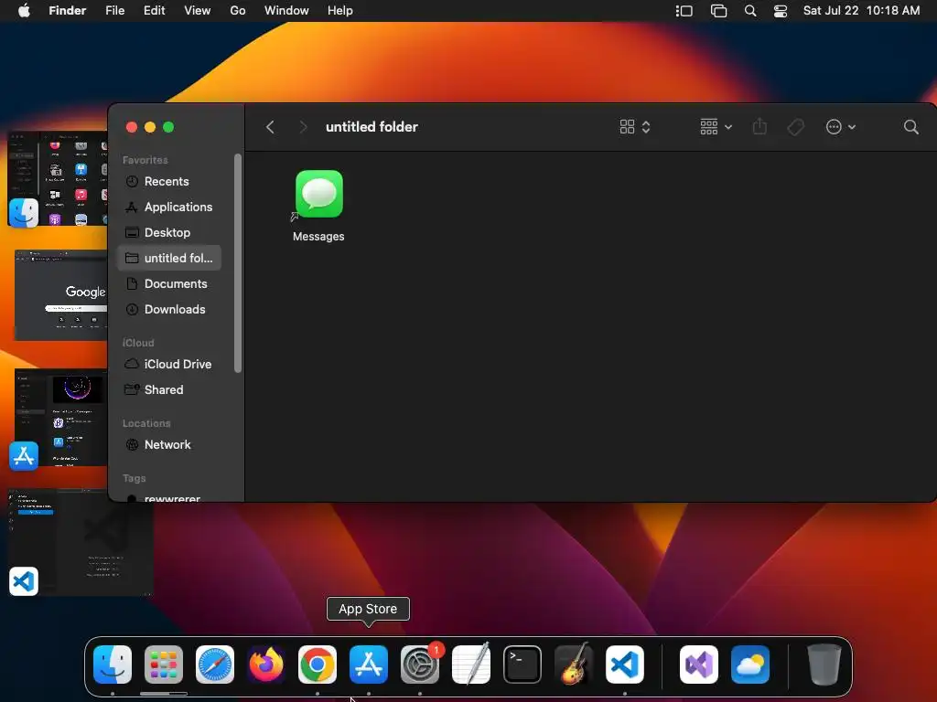This screenshot has height=702, width=937.
Task: Open the Messages alias icon
Action: (x=319, y=195)
